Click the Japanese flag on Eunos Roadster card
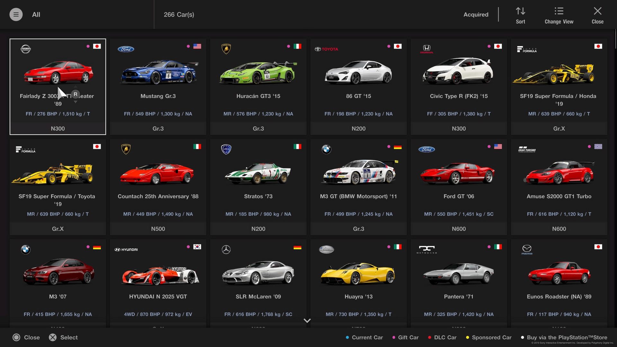The height and width of the screenshot is (347, 617). coord(598,247)
